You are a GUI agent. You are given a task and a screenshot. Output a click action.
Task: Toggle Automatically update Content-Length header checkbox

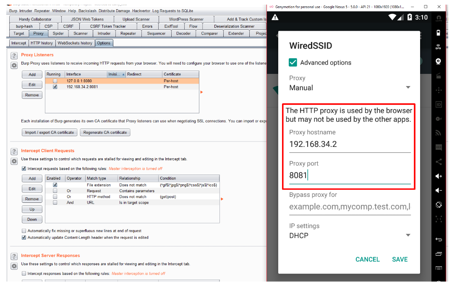[24, 238]
